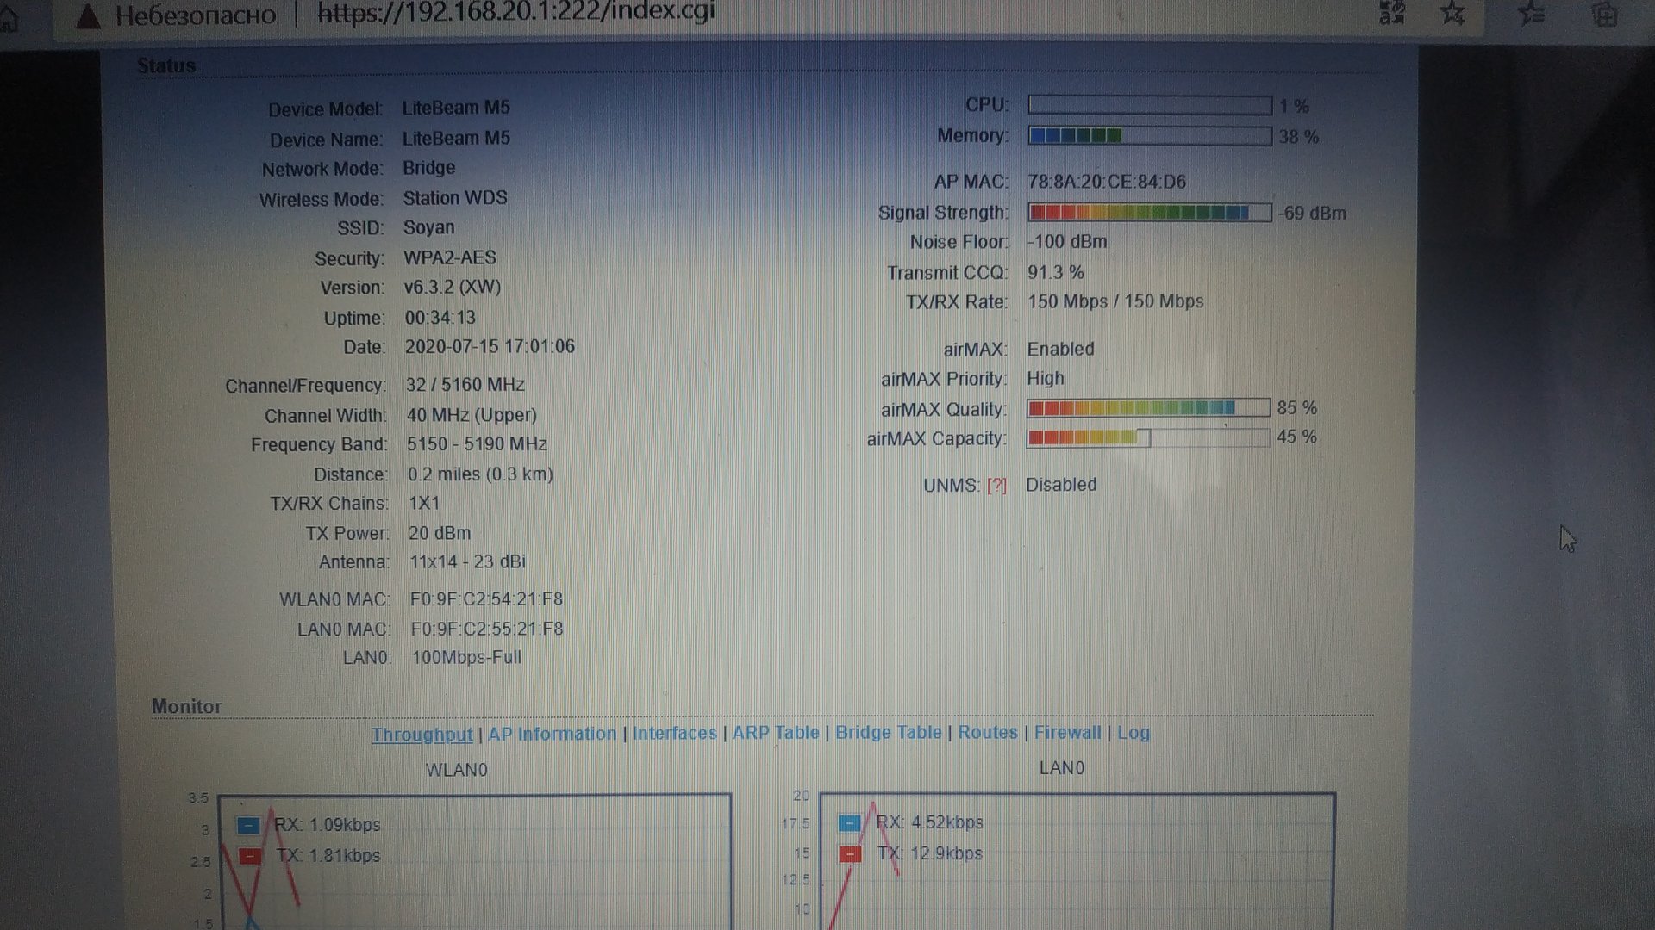Switch to the ARP Table view
Viewport: 1655px width, 930px height.
click(x=775, y=733)
